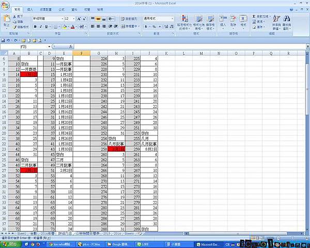The width and height of the screenshot is (310, 248).
Task: Click the Cut scissors icon
Action: [14, 17]
